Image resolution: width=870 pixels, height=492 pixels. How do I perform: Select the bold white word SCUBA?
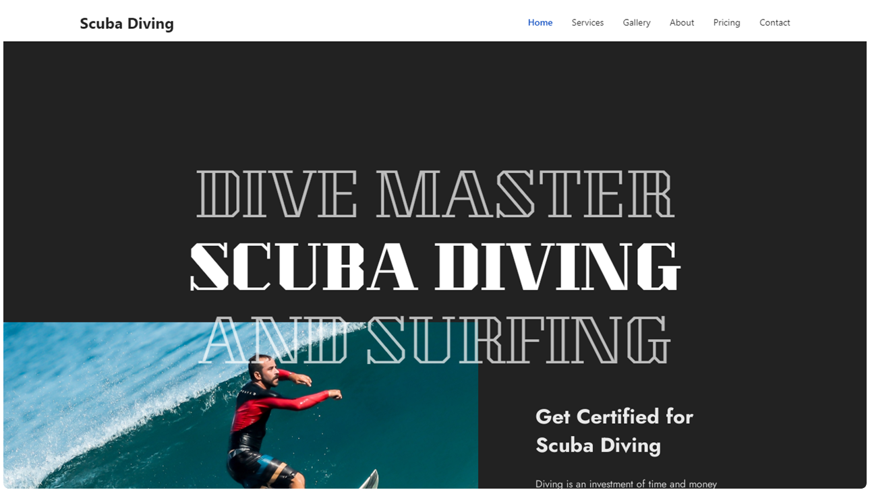(302, 266)
